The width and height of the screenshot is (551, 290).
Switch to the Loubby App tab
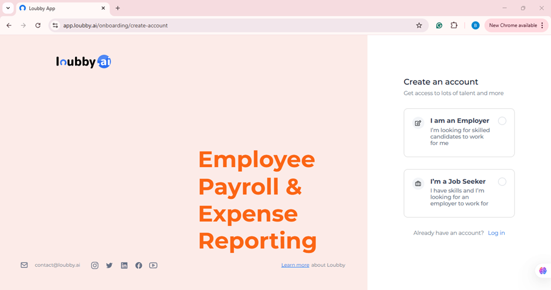(63, 8)
